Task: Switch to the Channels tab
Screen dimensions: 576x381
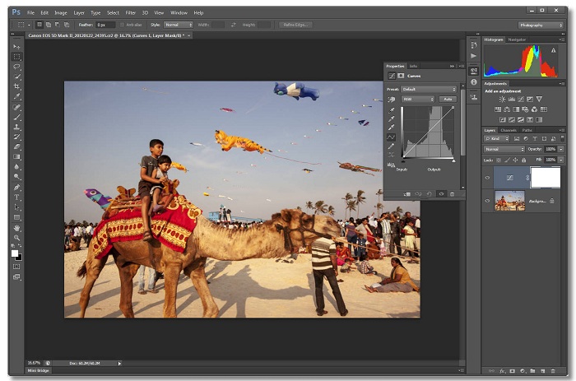Action: point(509,131)
